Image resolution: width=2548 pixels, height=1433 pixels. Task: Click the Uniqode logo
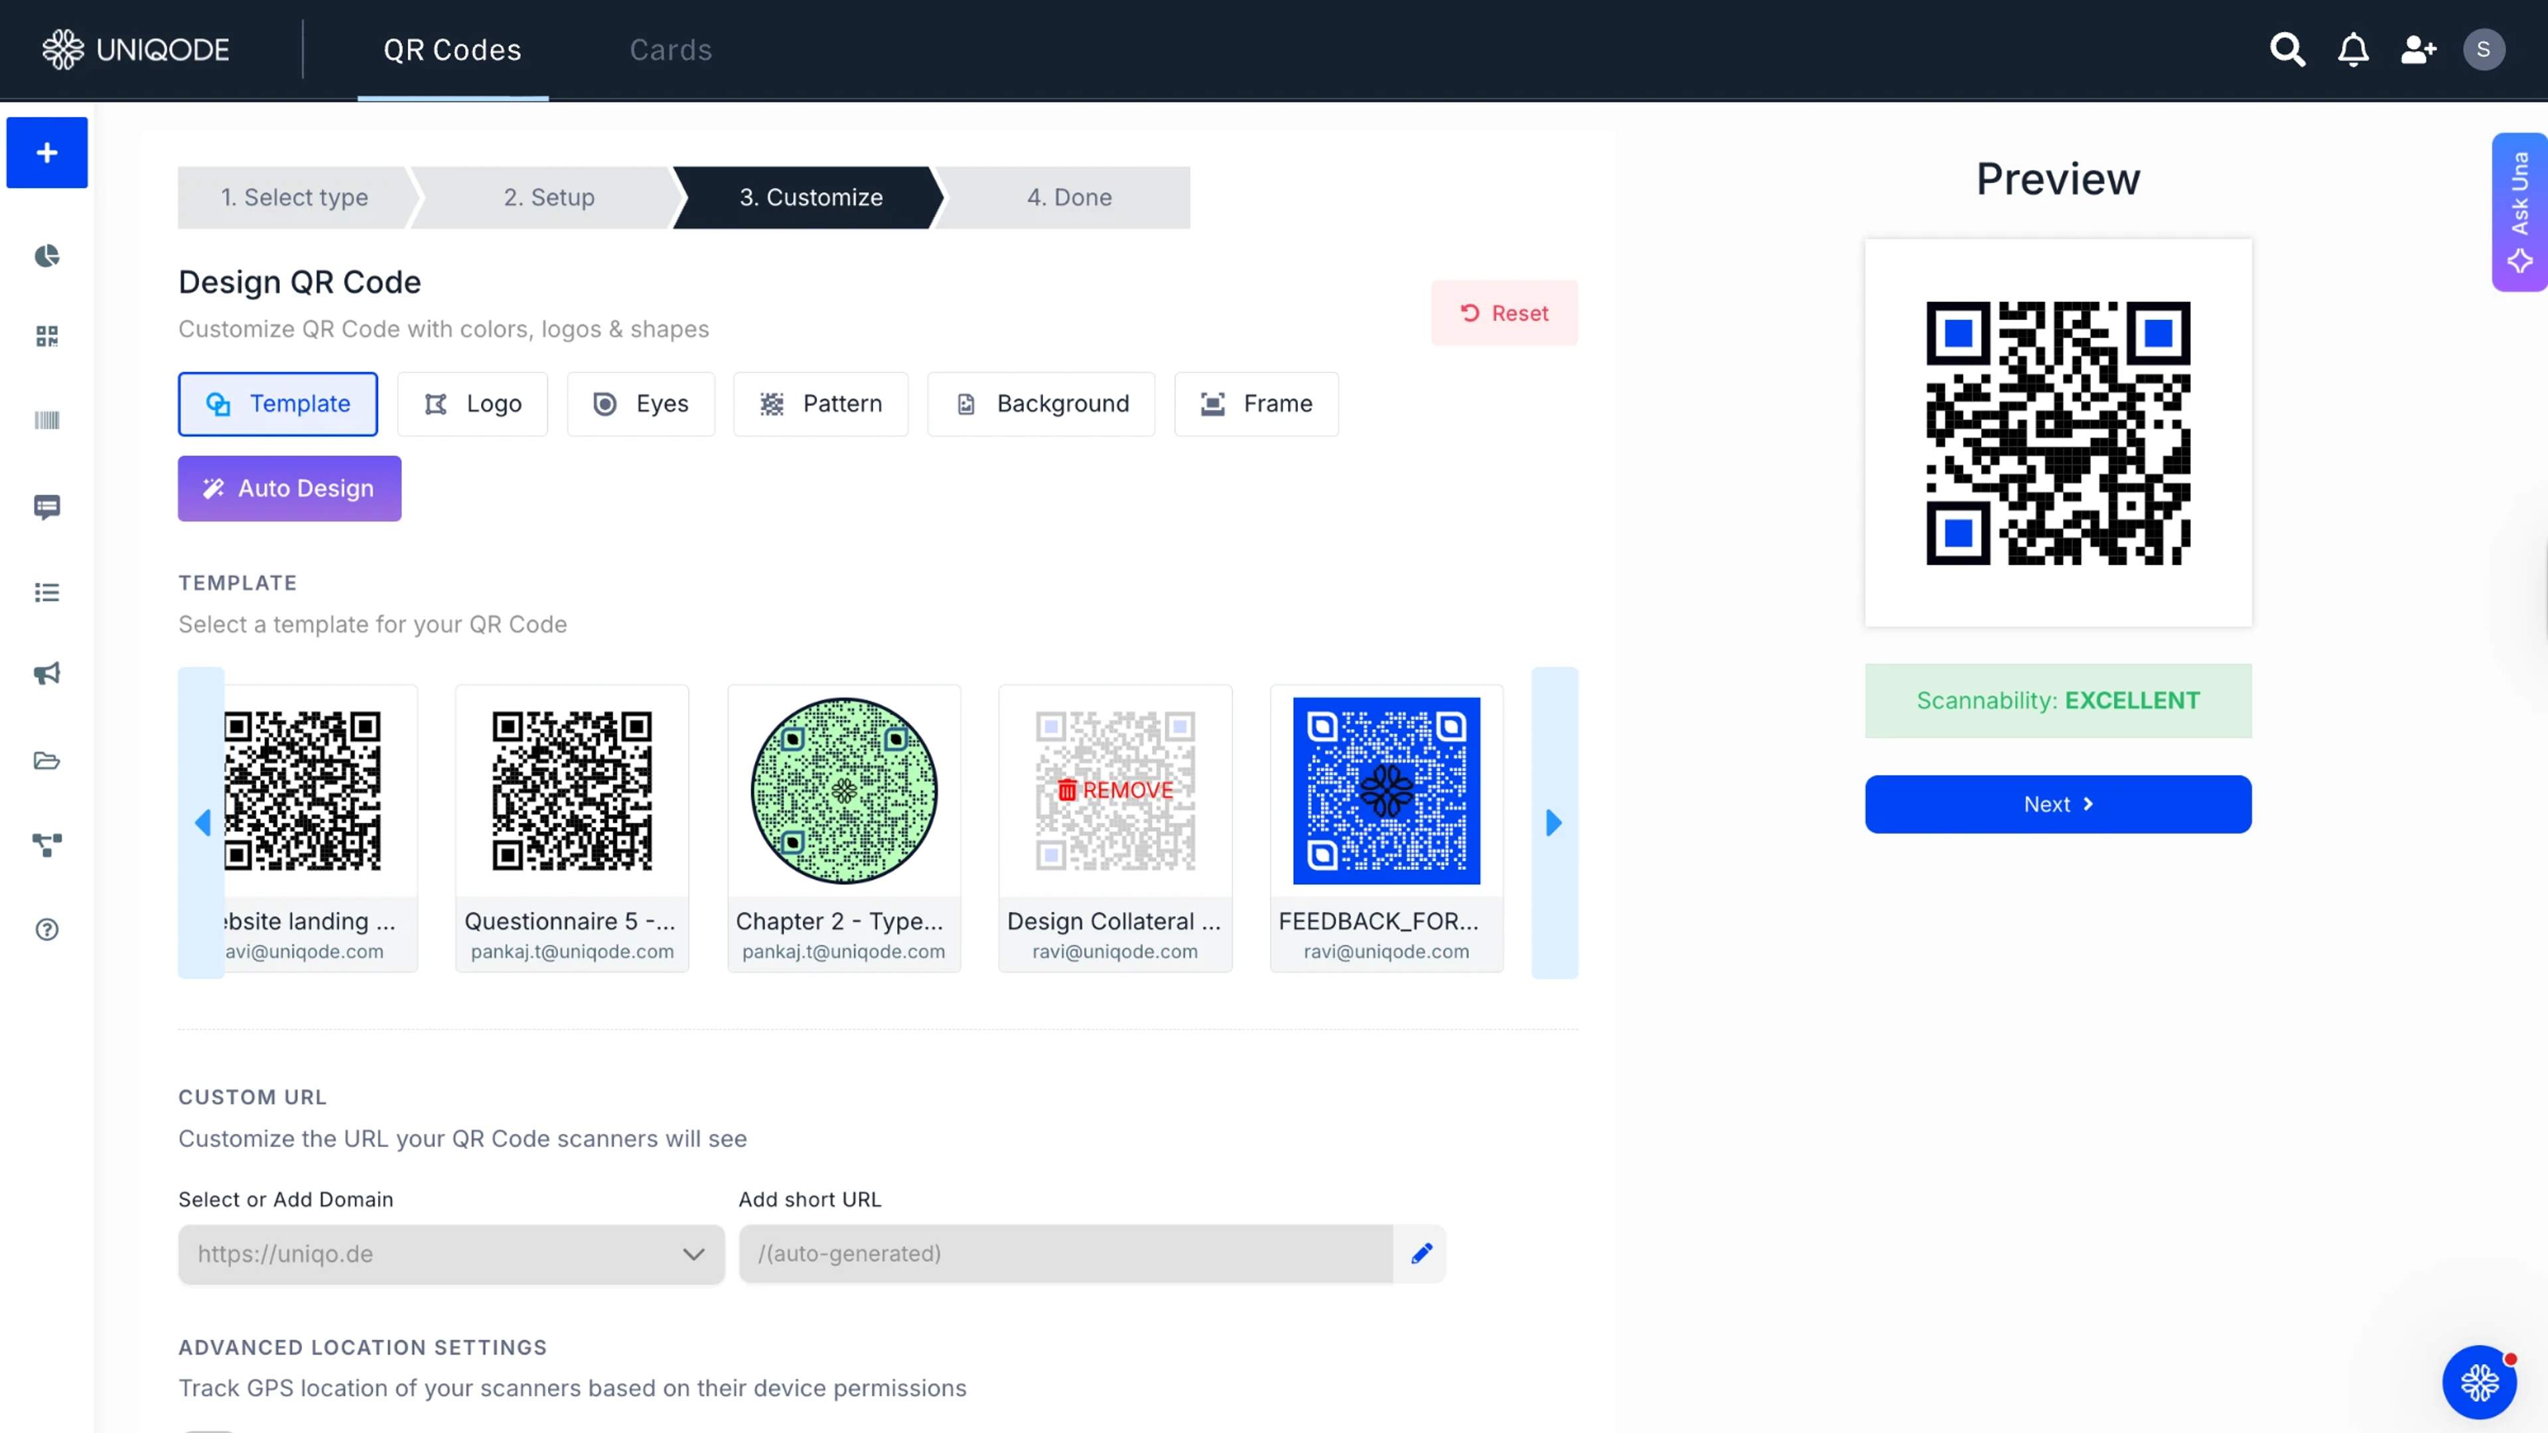tap(135, 50)
